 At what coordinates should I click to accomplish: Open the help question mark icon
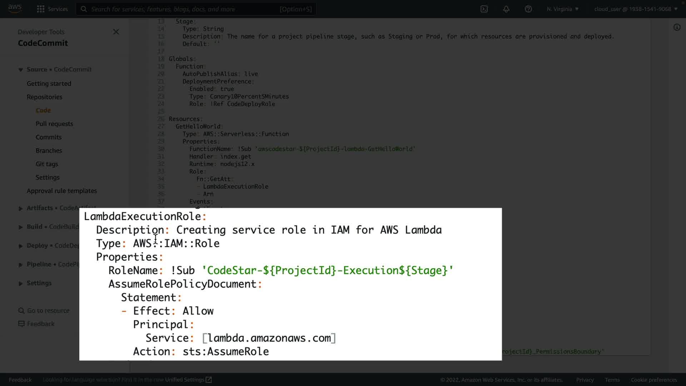click(528, 9)
